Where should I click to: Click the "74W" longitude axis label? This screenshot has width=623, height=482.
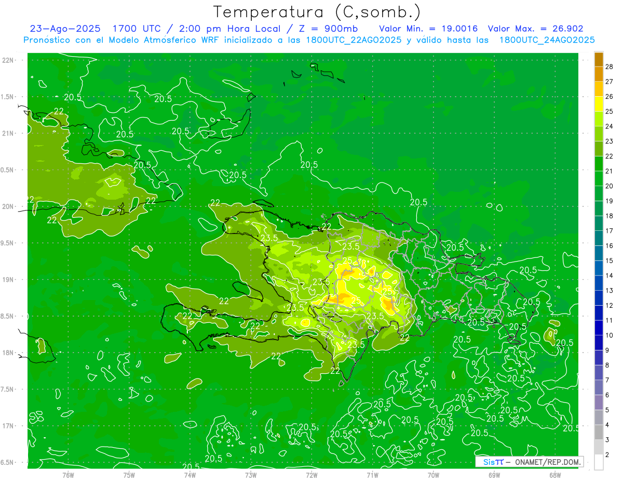pos(190,475)
